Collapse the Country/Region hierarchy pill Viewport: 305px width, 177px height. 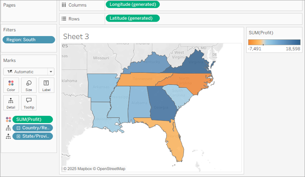[18, 128]
